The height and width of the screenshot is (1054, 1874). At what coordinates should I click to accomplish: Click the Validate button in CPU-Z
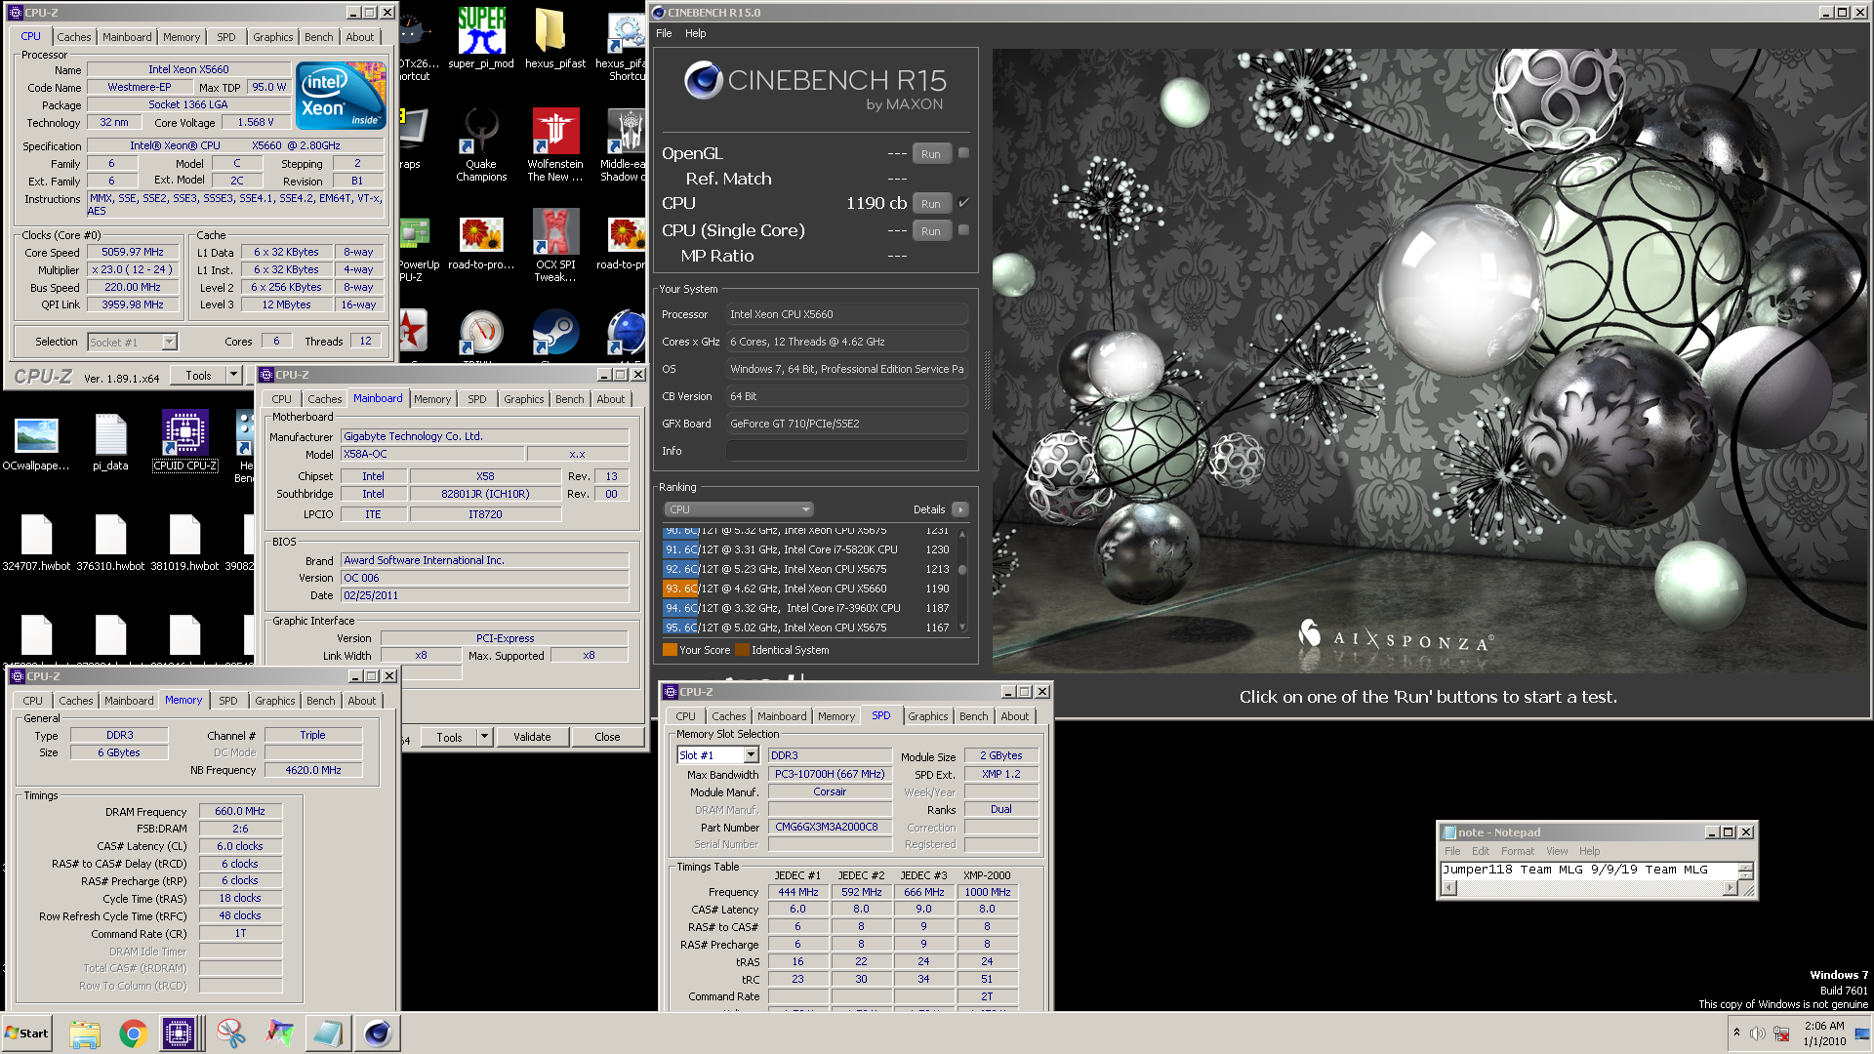(x=532, y=737)
